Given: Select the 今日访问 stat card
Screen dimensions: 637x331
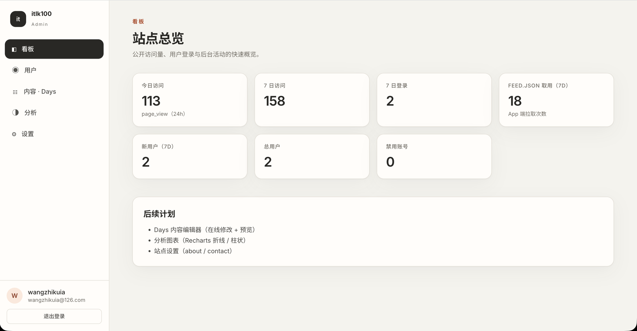Looking at the screenshot, I should tap(190, 100).
